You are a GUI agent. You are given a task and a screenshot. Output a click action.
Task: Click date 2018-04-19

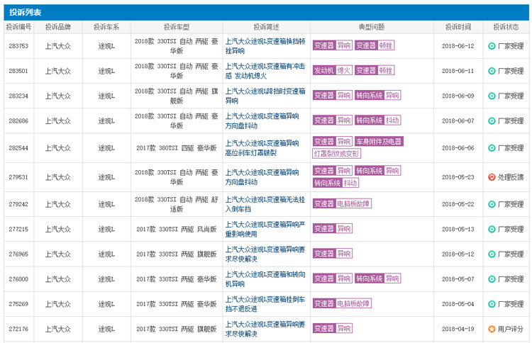pos(458,329)
